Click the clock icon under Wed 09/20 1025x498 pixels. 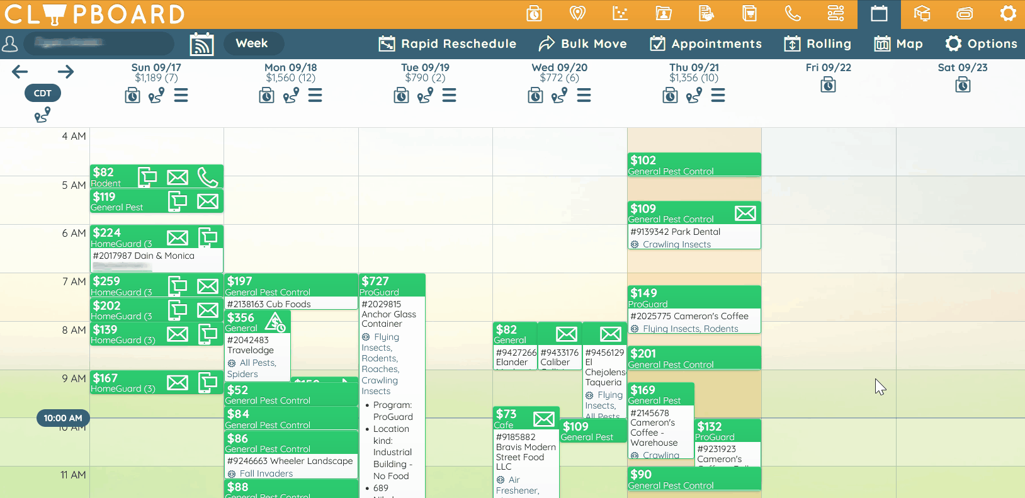(535, 95)
